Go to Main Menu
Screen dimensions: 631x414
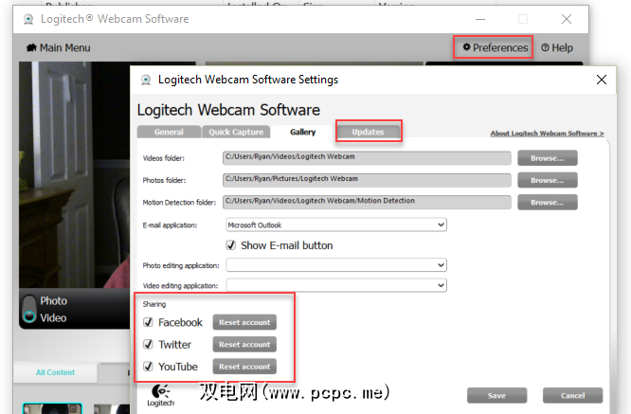point(59,47)
